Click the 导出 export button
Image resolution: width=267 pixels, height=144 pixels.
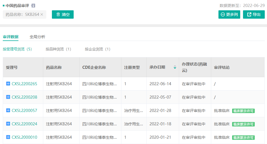254,14
